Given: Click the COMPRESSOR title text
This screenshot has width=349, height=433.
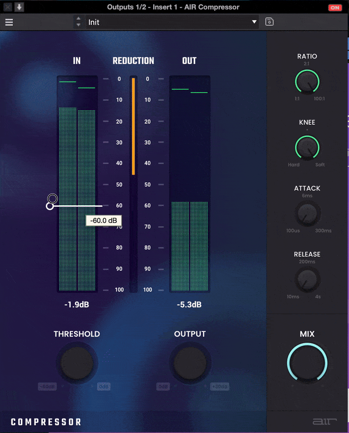Looking at the screenshot, I should 46,422.
